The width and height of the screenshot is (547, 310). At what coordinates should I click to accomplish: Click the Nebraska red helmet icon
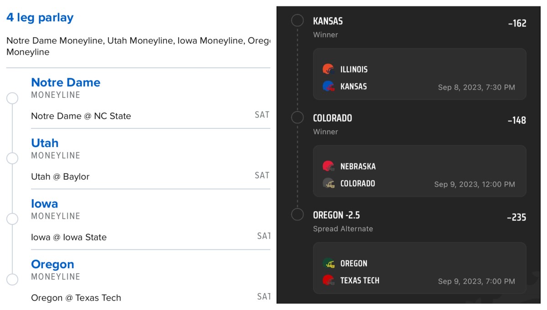coord(329,166)
